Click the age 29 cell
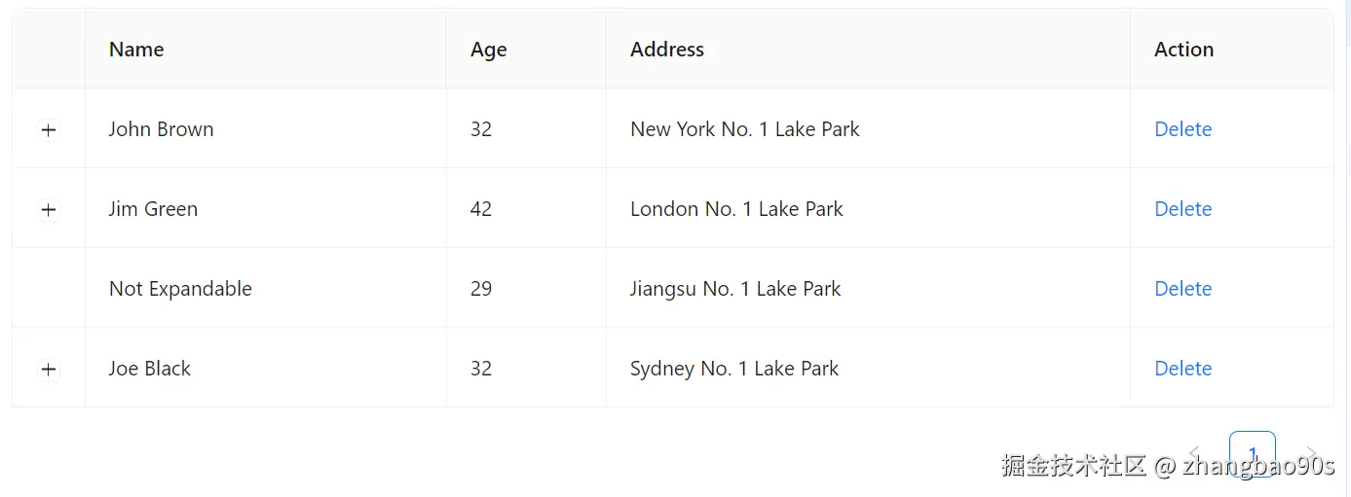The image size is (1351, 497). [x=481, y=289]
